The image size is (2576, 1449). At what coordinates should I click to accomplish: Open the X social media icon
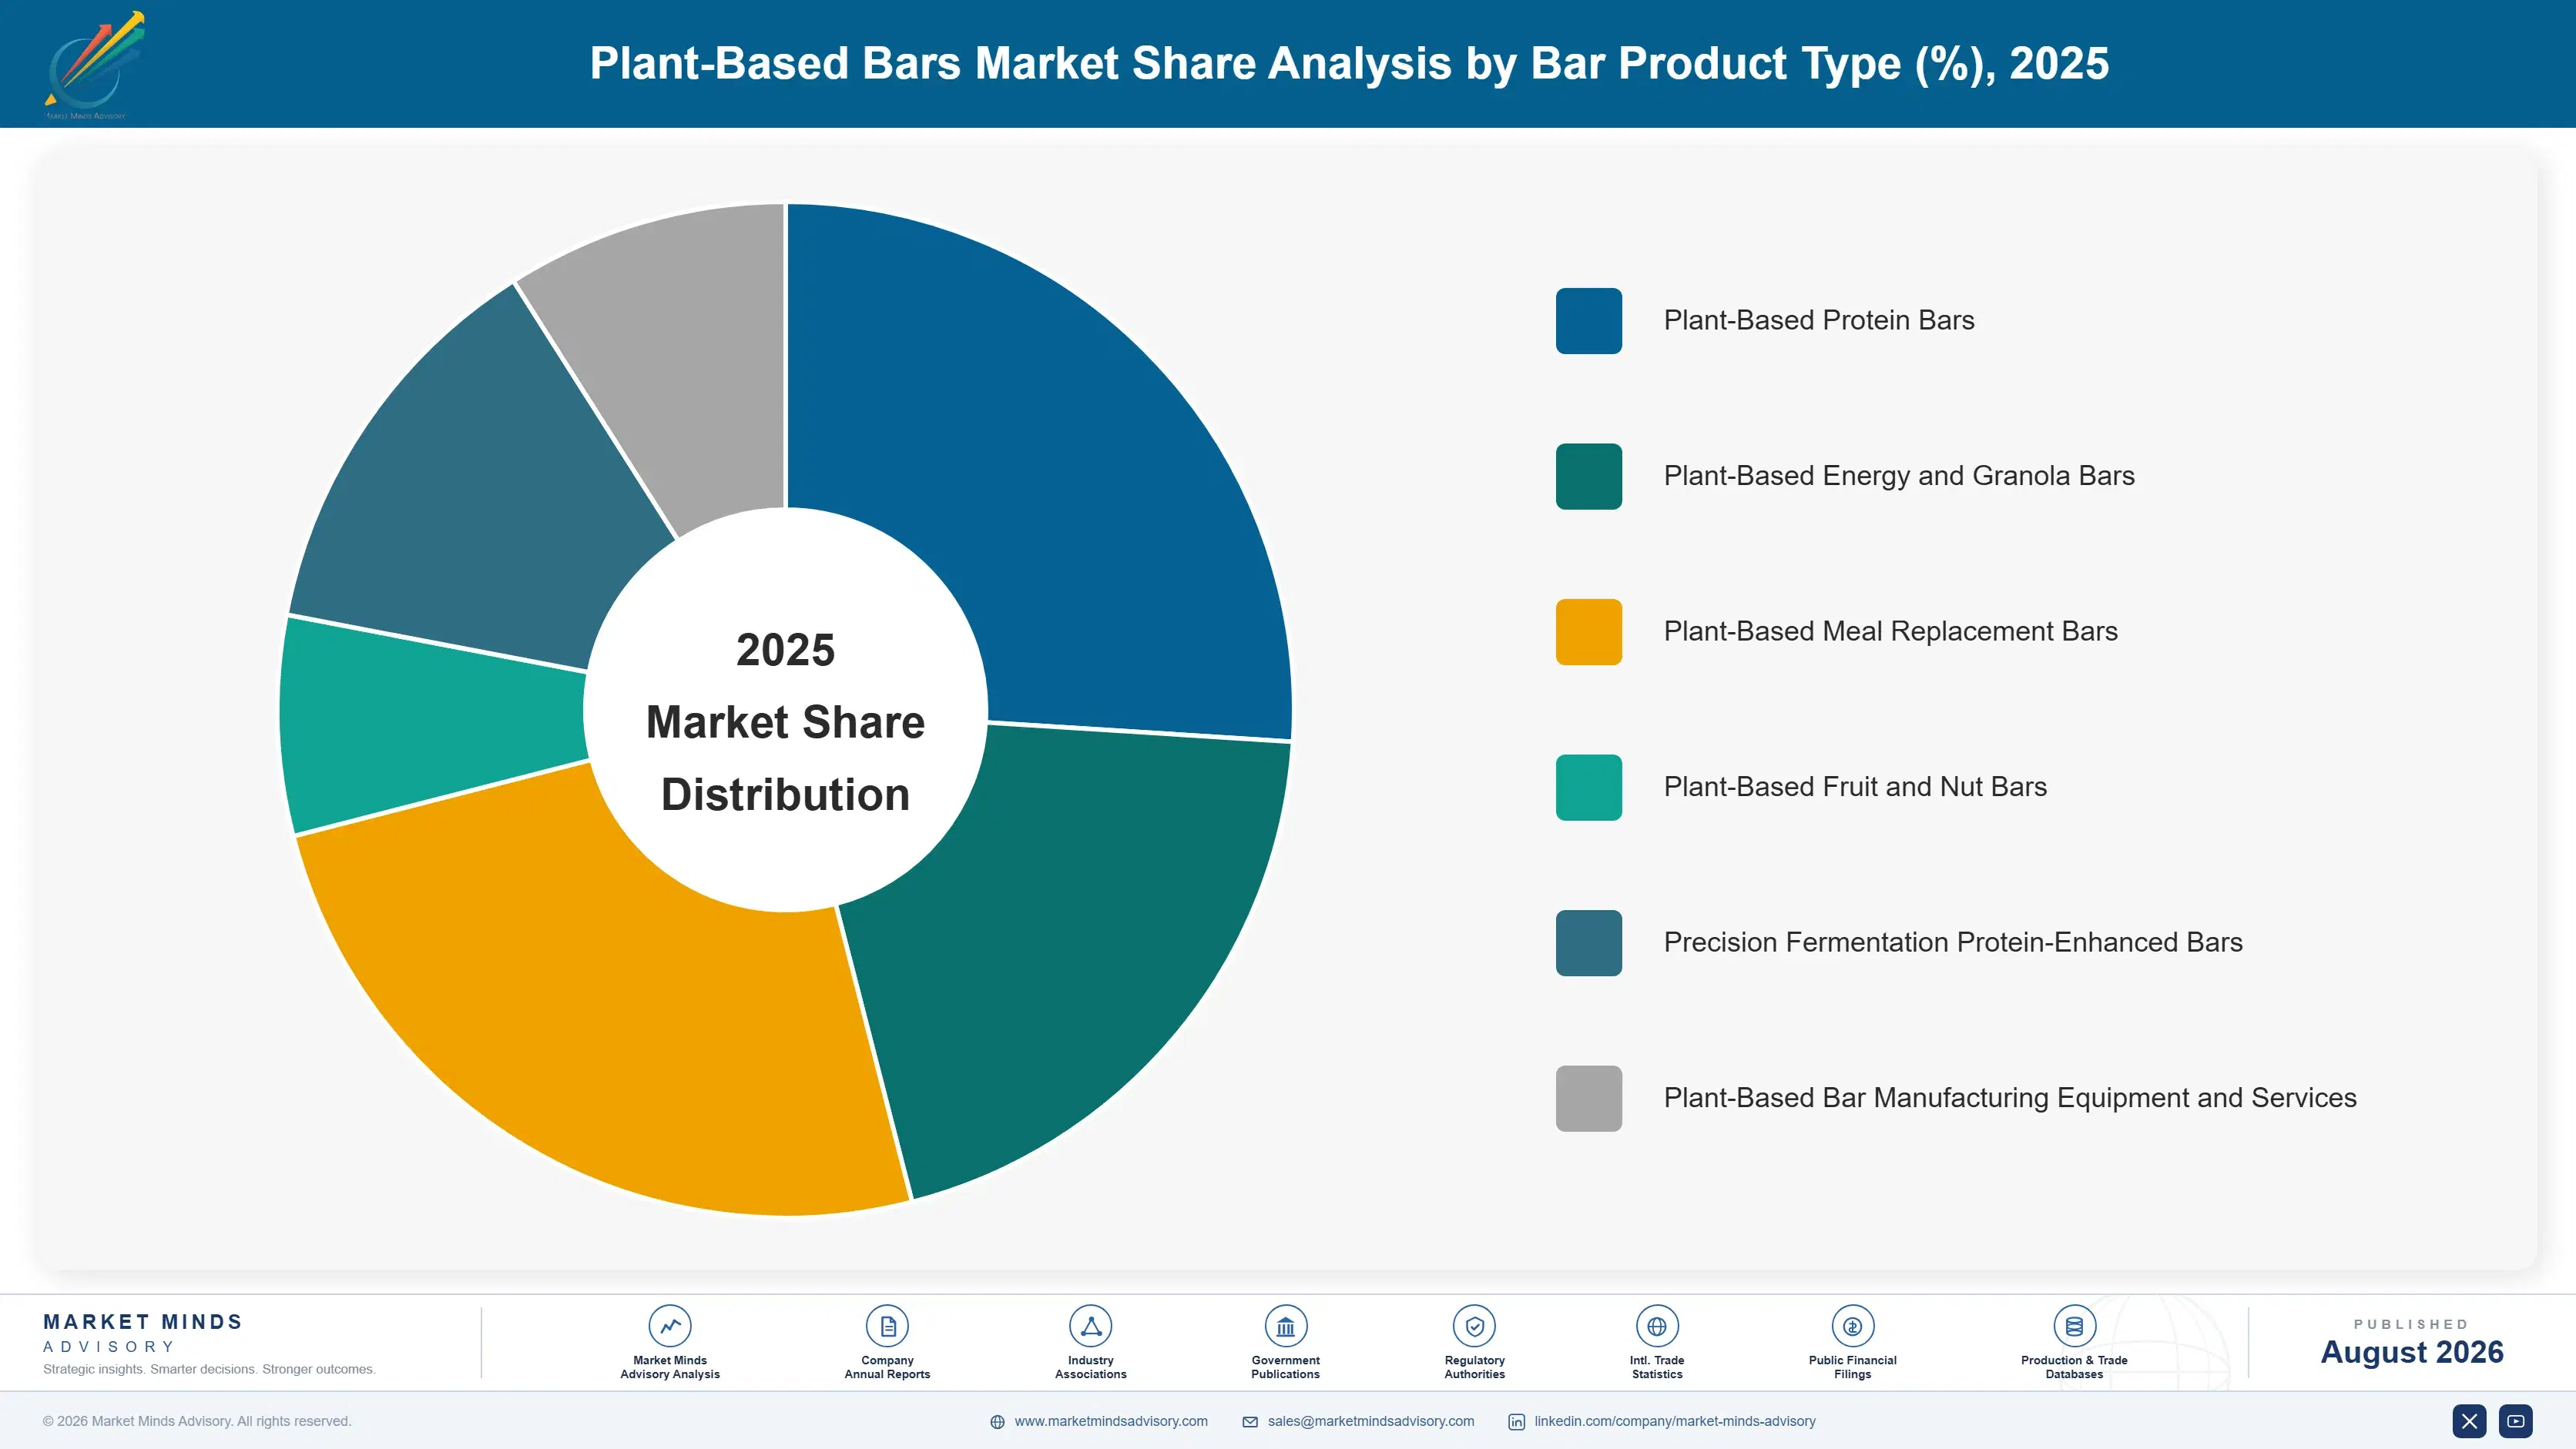click(2469, 1421)
